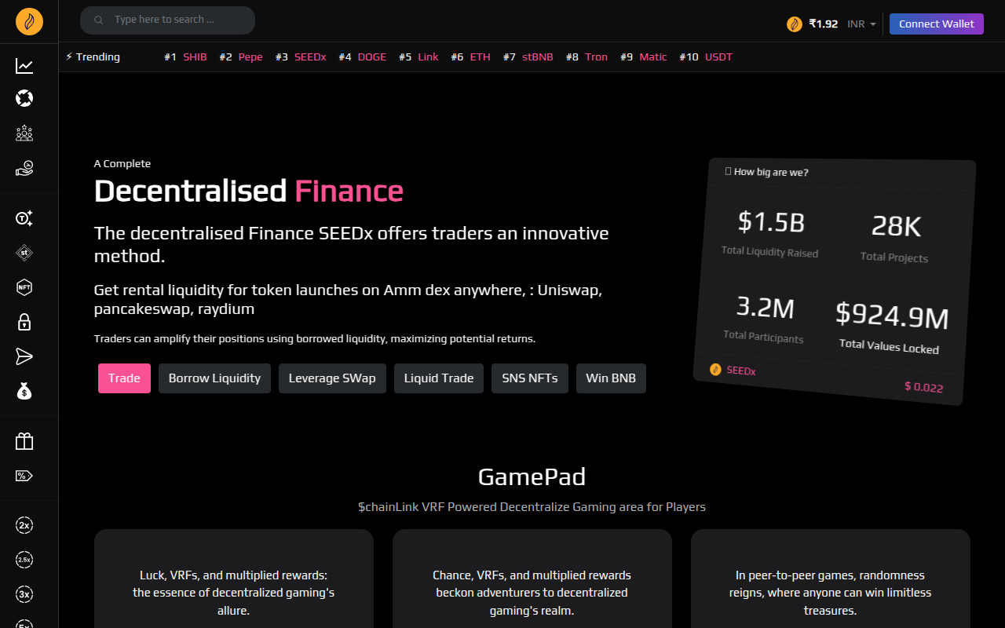The image size is (1005, 628).
Task: Select the lifebuoy ring sidebar icon
Action: 24,99
